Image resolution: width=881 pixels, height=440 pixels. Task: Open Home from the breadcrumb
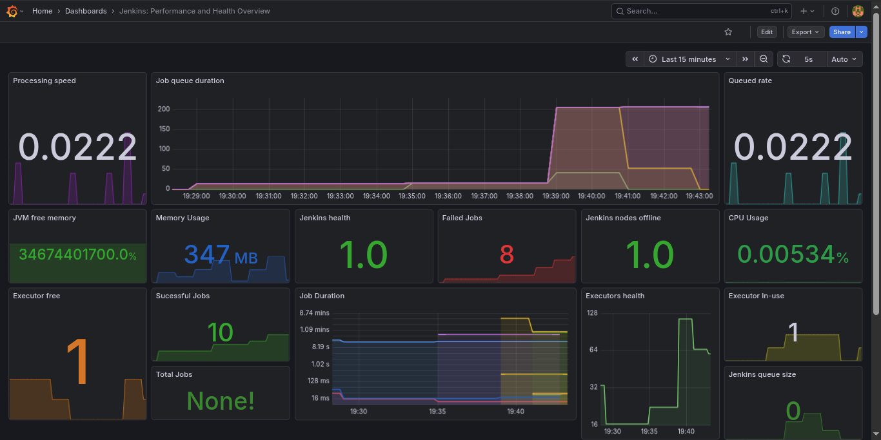tap(42, 11)
